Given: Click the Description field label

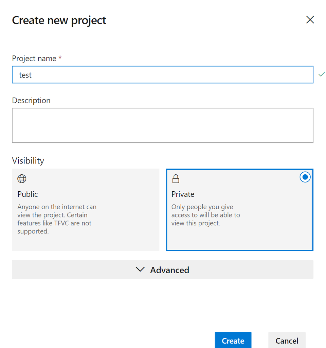Looking at the screenshot, I should coord(31,101).
